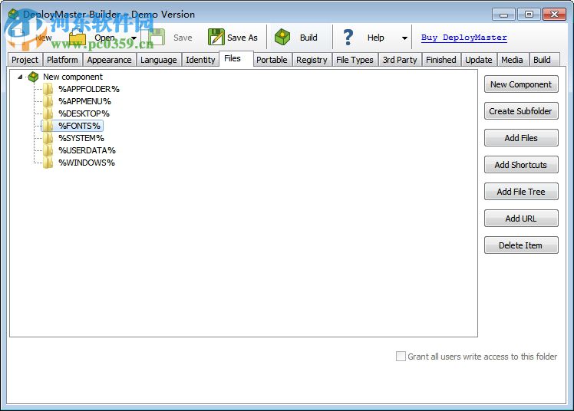Go to the Identity tab
This screenshot has height=411, width=574.
tap(200, 60)
